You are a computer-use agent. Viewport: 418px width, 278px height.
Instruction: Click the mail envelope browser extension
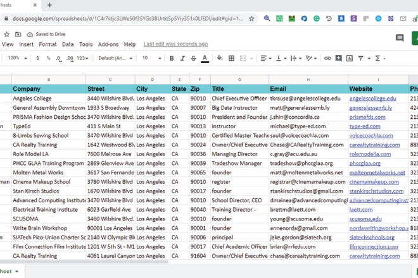point(403,18)
